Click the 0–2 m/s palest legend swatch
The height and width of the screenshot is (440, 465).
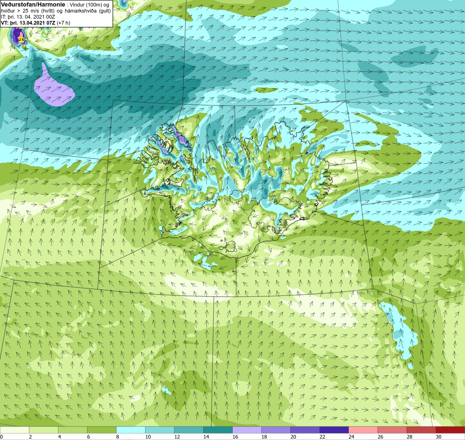[14, 430]
